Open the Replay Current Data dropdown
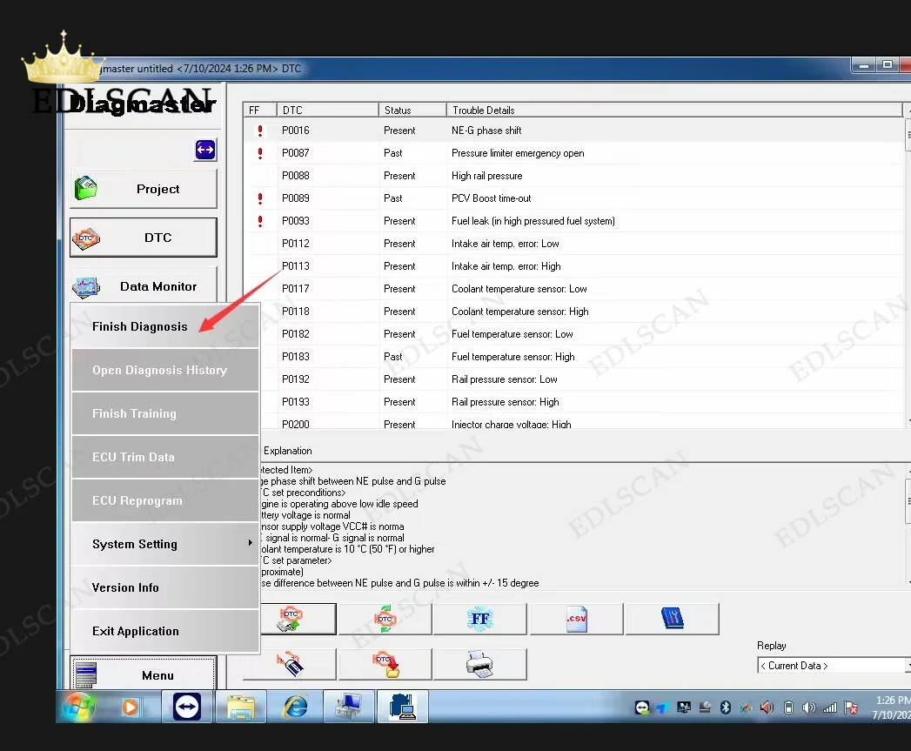911x751 pixels. 834,666
